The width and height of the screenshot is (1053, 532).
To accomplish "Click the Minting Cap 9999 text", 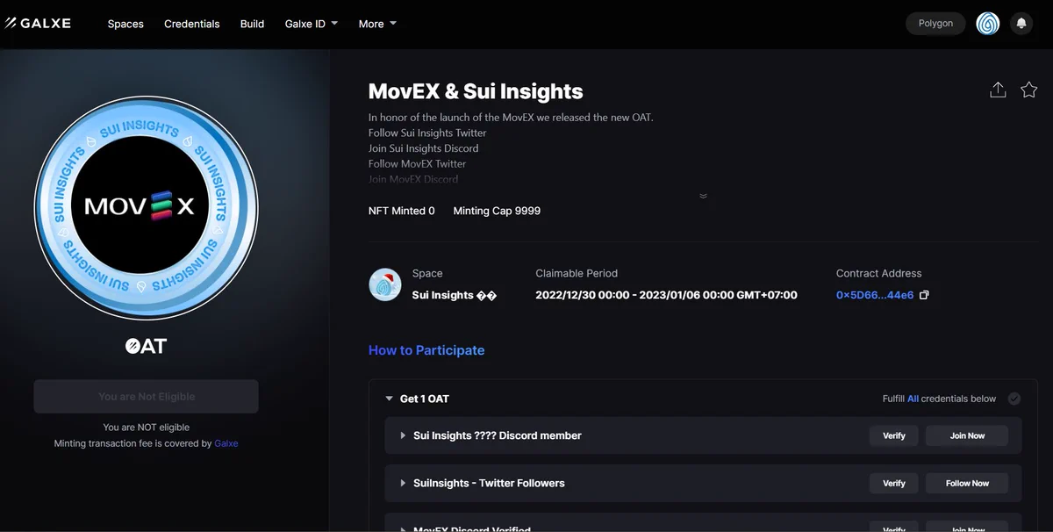I will 497,211.
